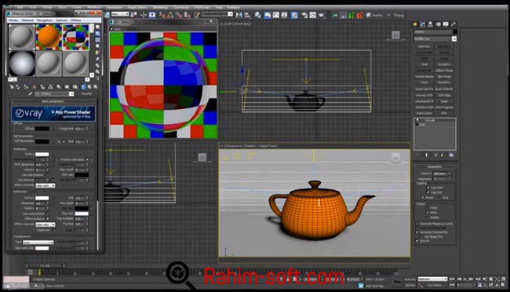Click the object color swatch beside name

455,31
